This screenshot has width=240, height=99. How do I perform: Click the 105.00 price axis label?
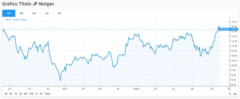click(x=234, y=56)
